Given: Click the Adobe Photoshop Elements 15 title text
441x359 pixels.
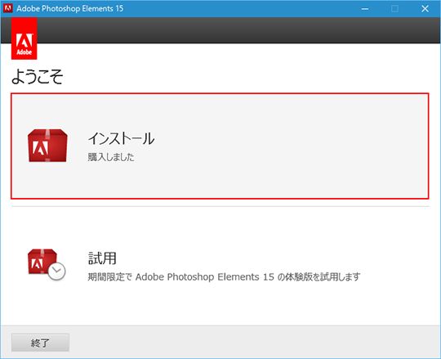Looking at the screenshot, I should coord(69,8).
